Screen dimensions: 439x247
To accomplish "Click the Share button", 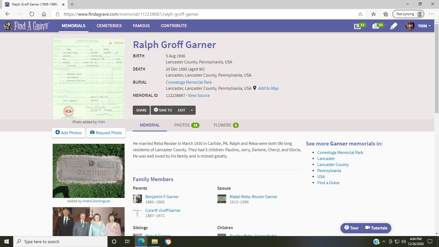I will [141, 110].
